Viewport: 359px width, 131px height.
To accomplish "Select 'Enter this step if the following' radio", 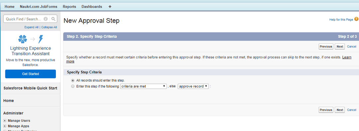I will (x=73, y=87).
